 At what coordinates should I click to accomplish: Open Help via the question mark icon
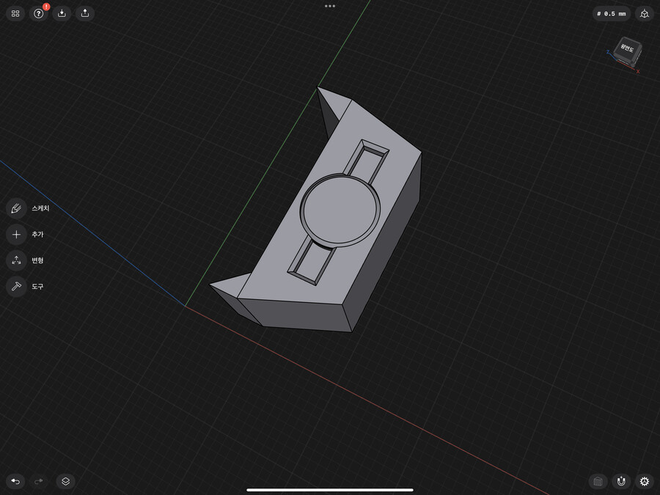click(39, 13)
